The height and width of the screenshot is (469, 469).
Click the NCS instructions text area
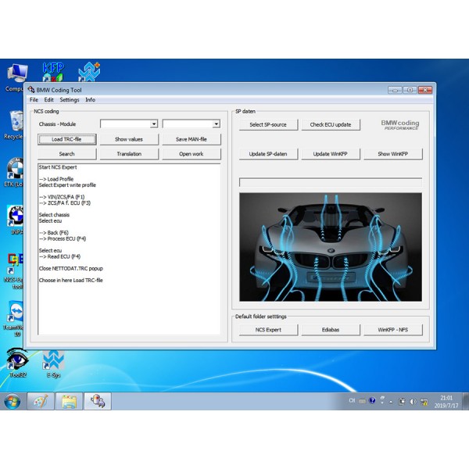pos(129,249)
